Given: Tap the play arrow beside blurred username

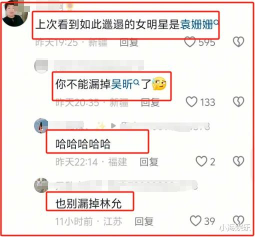Looking at the screenshot, I should 113,125.
